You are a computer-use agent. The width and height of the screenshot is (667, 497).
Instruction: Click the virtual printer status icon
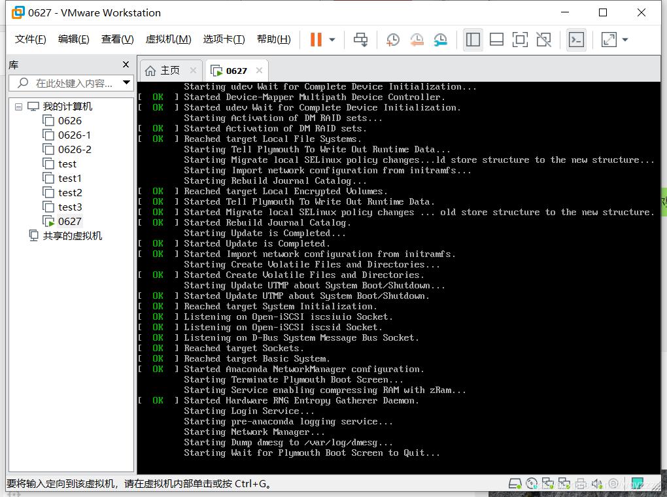[581, 484]
